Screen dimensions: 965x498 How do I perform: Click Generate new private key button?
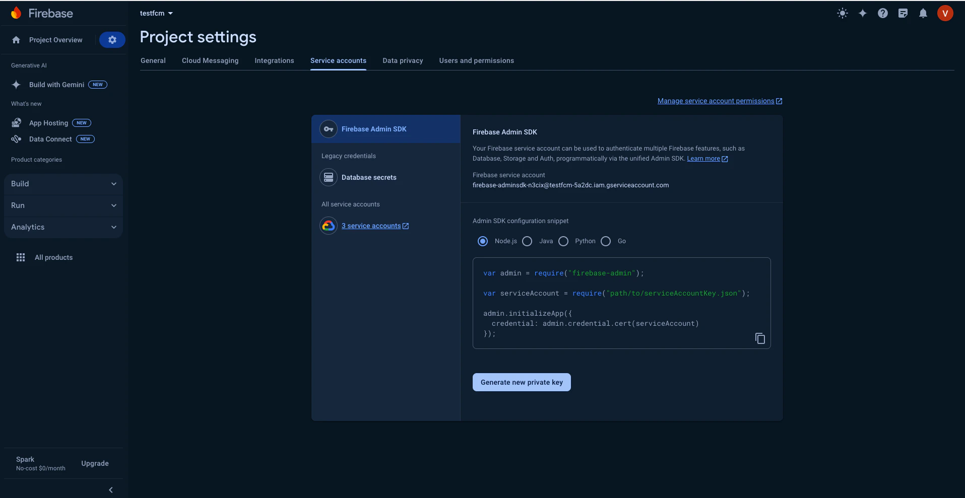[x=522, y=382]
